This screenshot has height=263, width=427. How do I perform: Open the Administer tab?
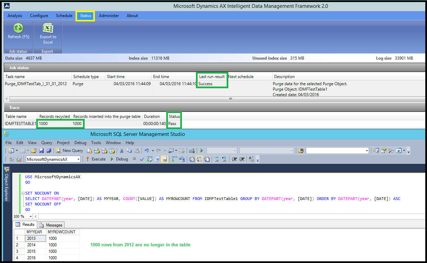point(109,16)
